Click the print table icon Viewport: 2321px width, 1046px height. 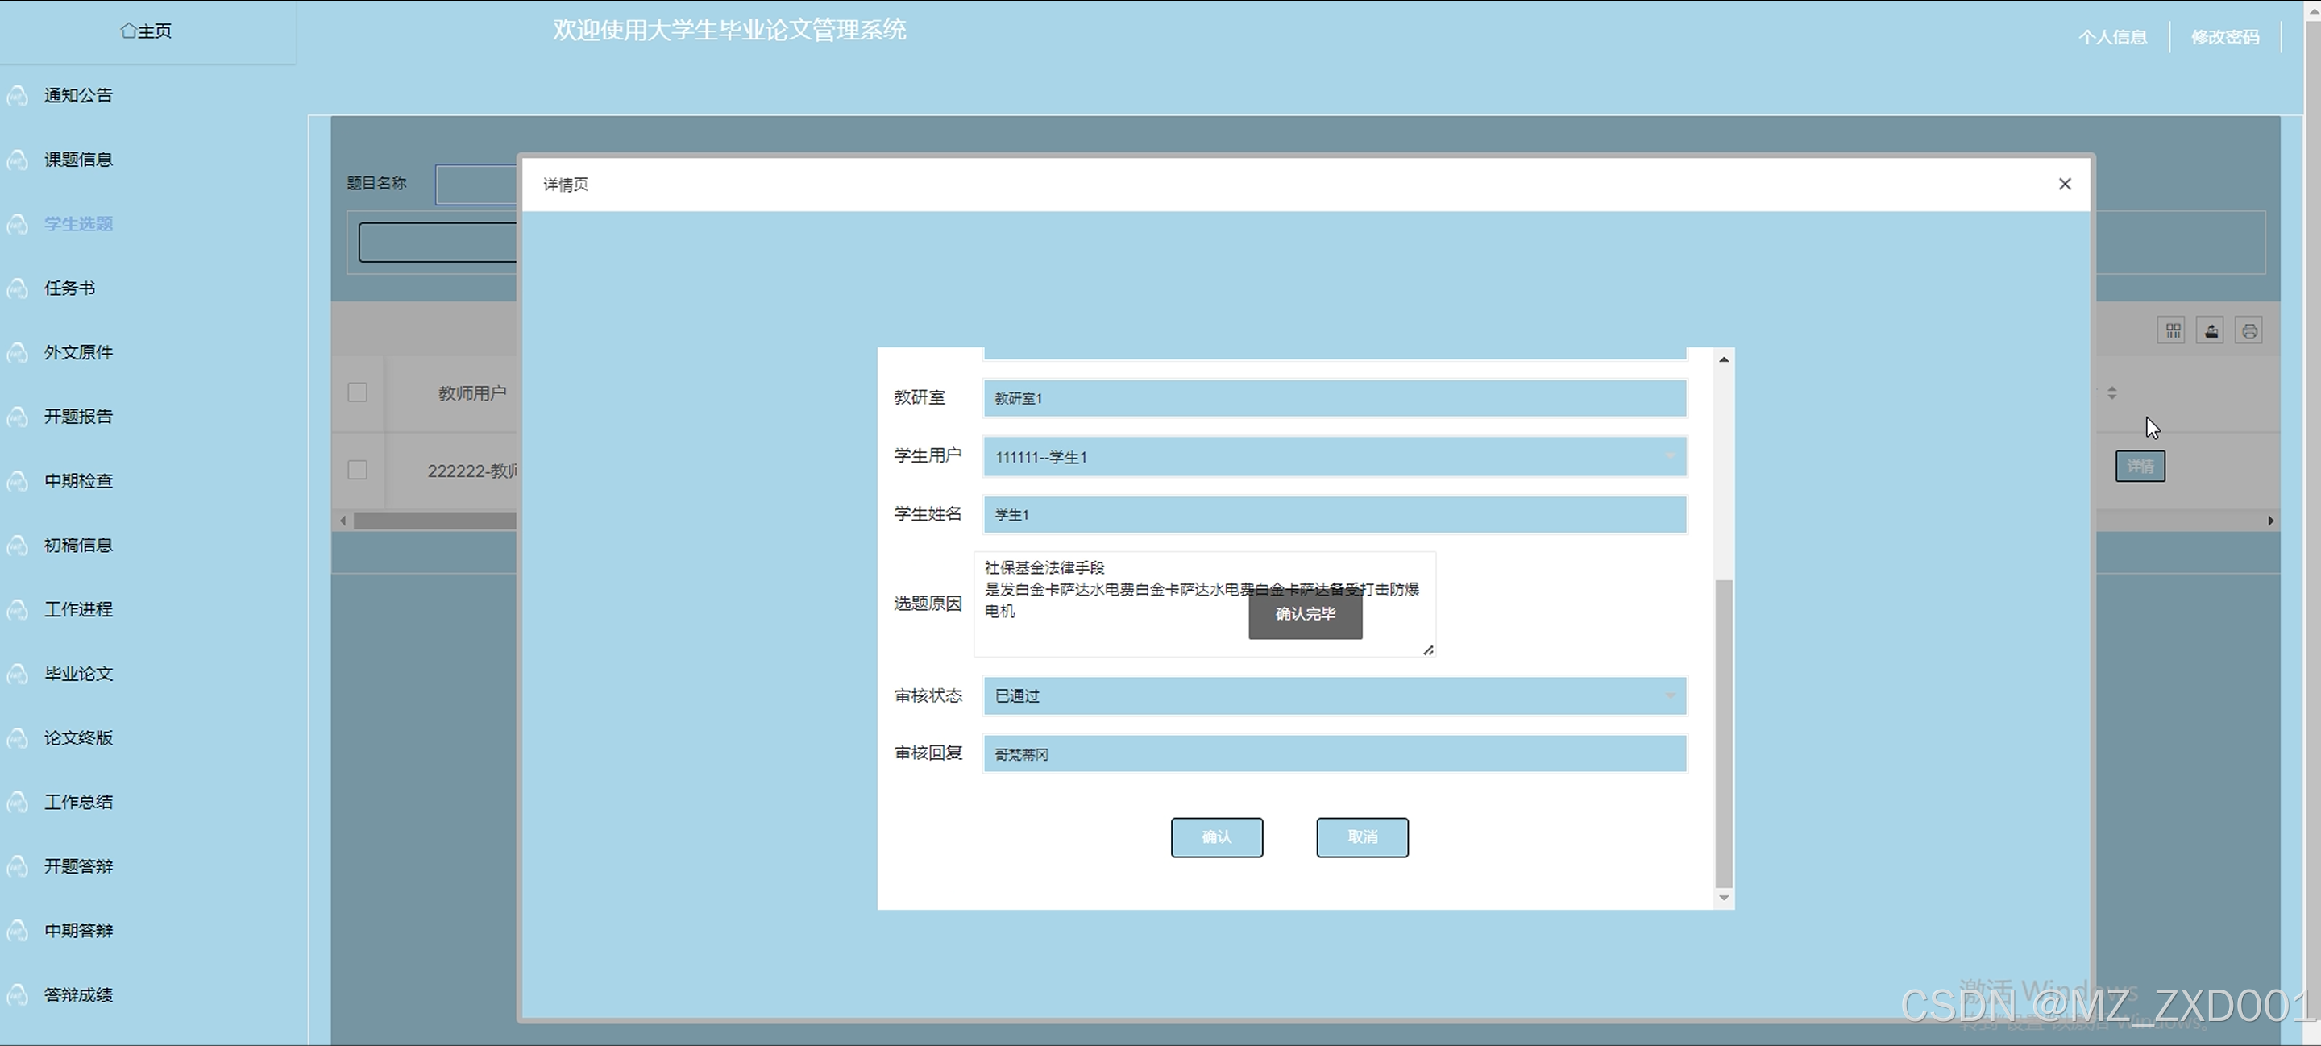pyautogui.click(x=2249, y=330)
